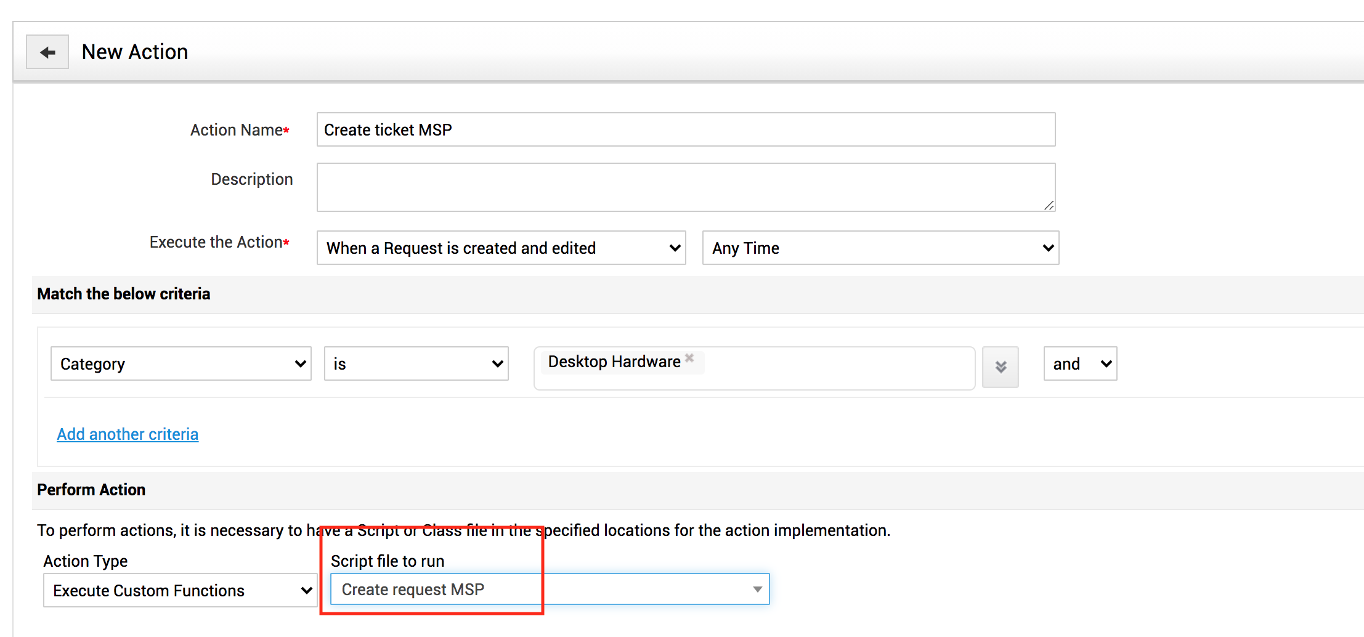Click the Action Name label
1364x637 pixels.
(x=237, y=131)
